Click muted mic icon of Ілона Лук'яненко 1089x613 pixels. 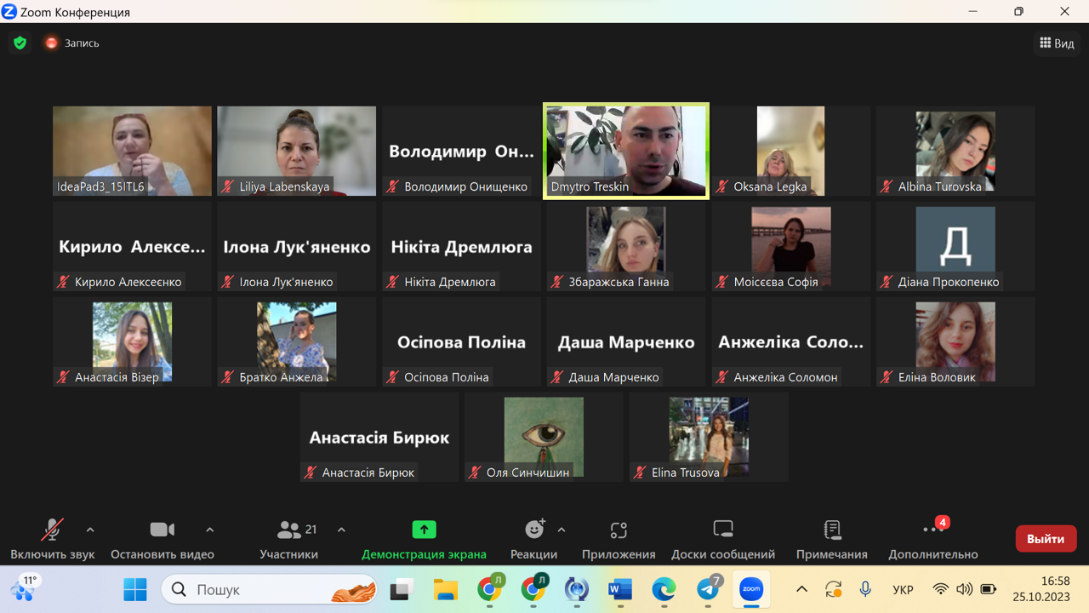point(227,282)
